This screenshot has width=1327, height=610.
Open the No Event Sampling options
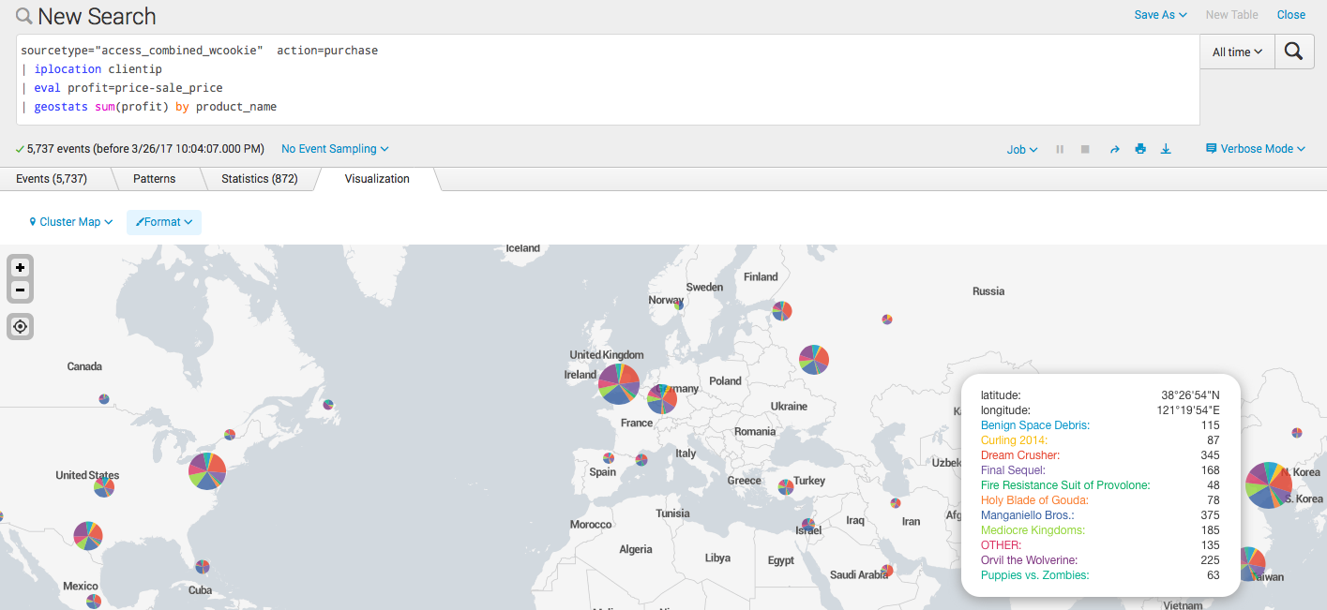[334, 148]
